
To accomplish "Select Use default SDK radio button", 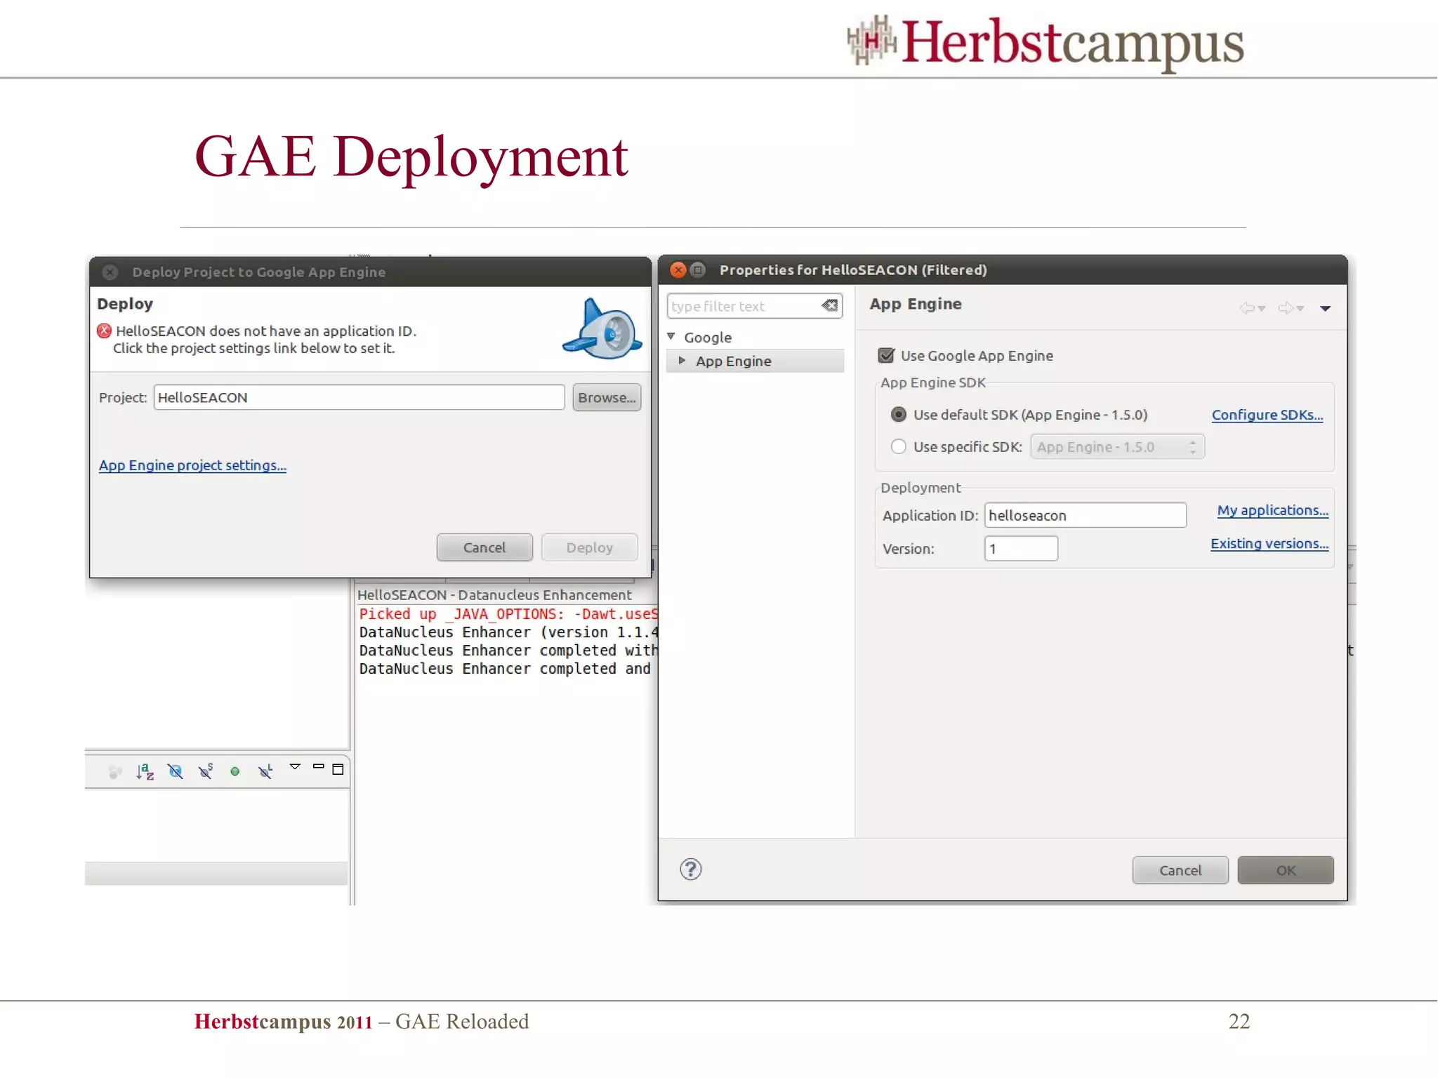I will (898, 414).
